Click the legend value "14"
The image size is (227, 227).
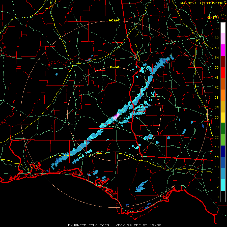coord(217,157)
